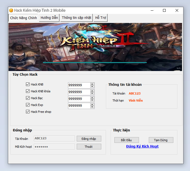
Task: Click the teal loading bar in banner
Action: 95,63
